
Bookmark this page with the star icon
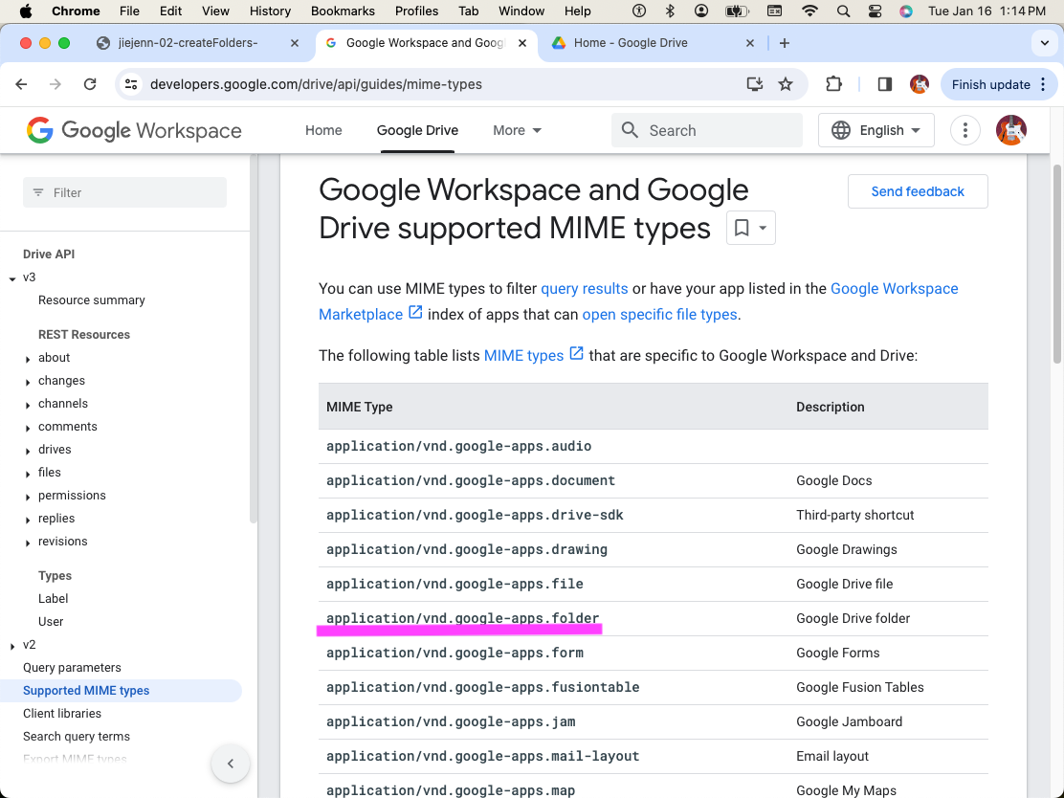(786, 84)
